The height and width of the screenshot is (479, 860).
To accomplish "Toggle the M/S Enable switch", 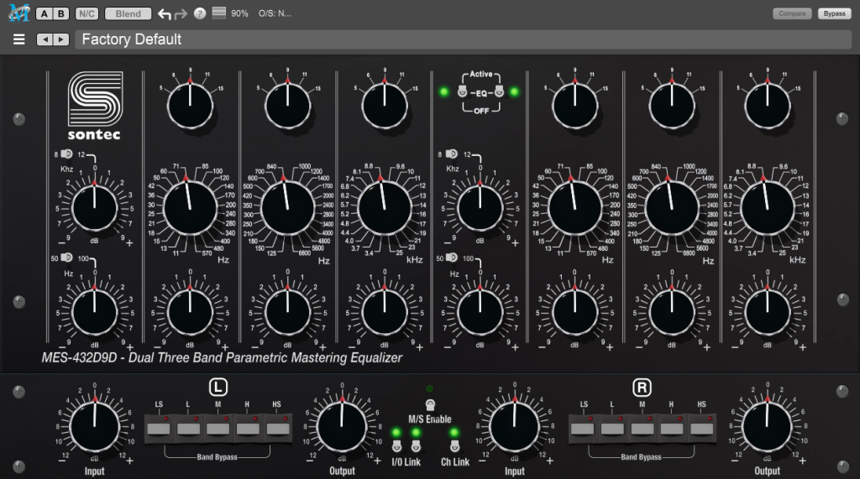I will tap(430, 405).
